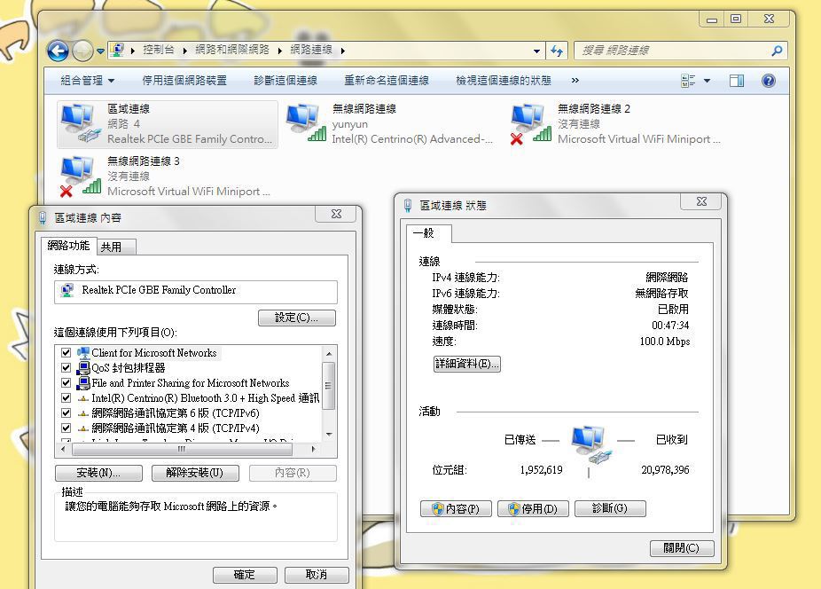Switch to the 共用 tab
This screenshot has width=821, height=589.
[x=116, y=247]
